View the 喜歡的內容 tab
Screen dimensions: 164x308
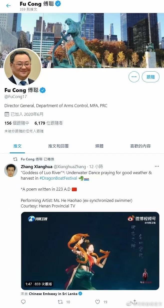[140, 146]
